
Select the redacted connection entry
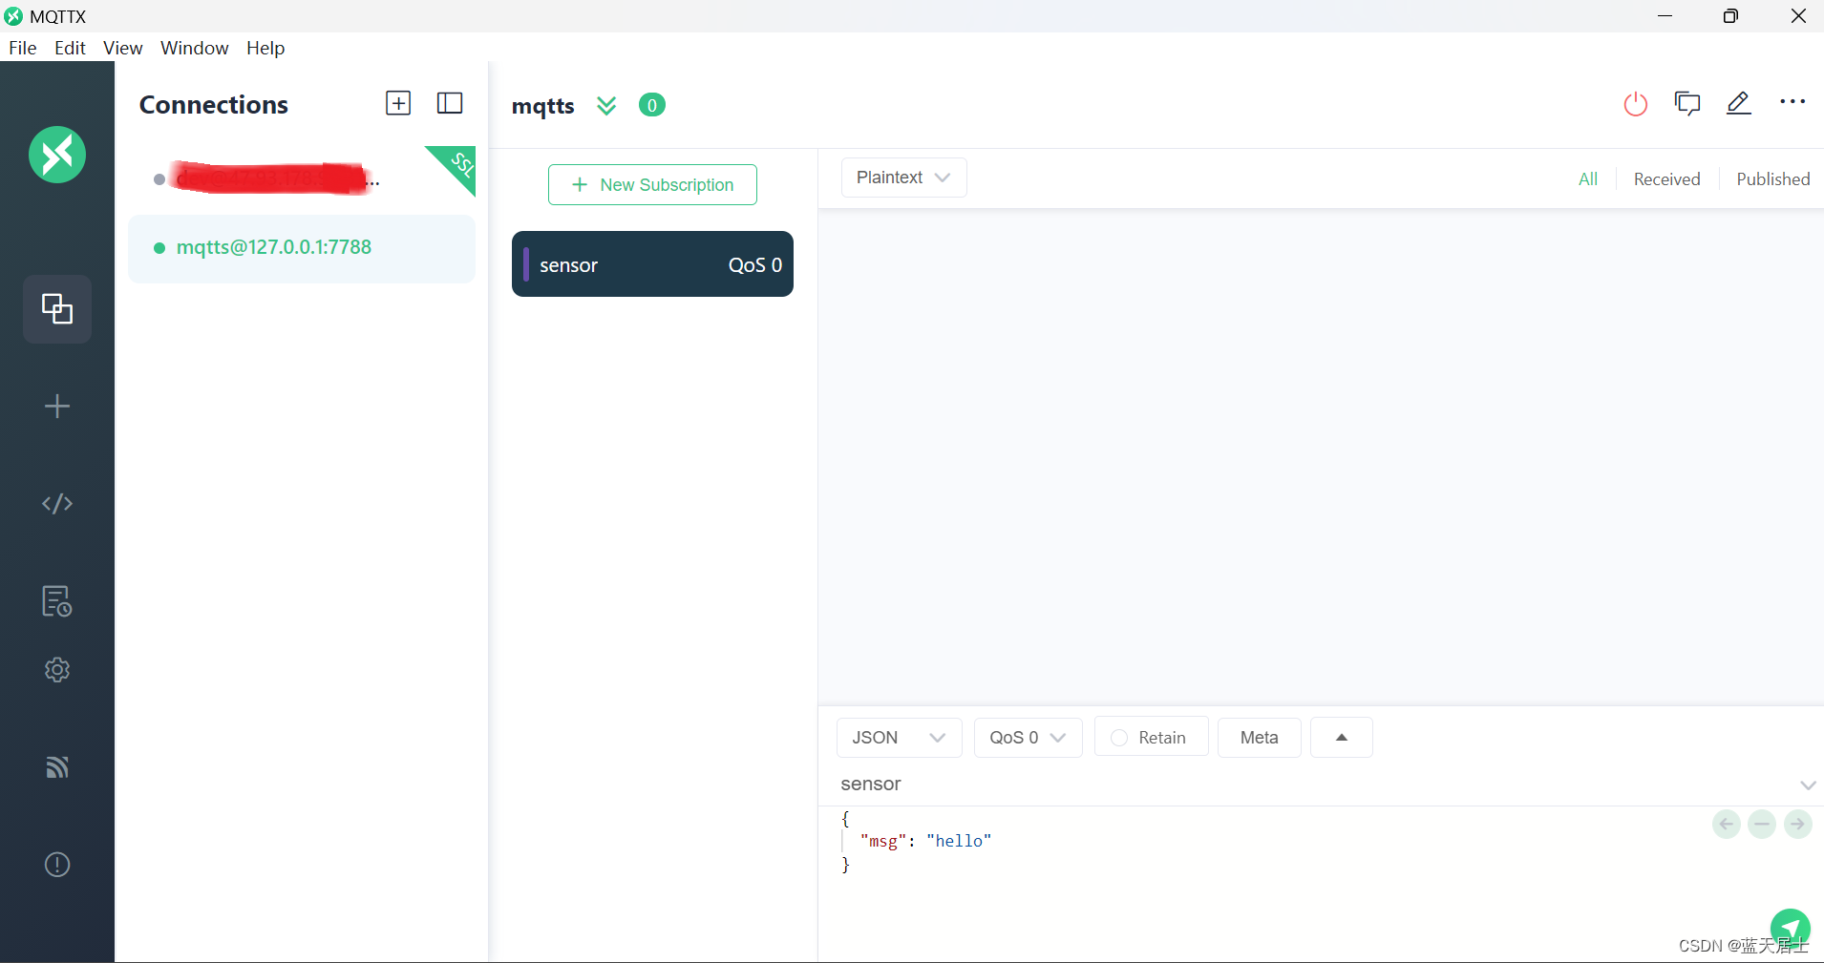pyautogui.click(x=302, y=179)
